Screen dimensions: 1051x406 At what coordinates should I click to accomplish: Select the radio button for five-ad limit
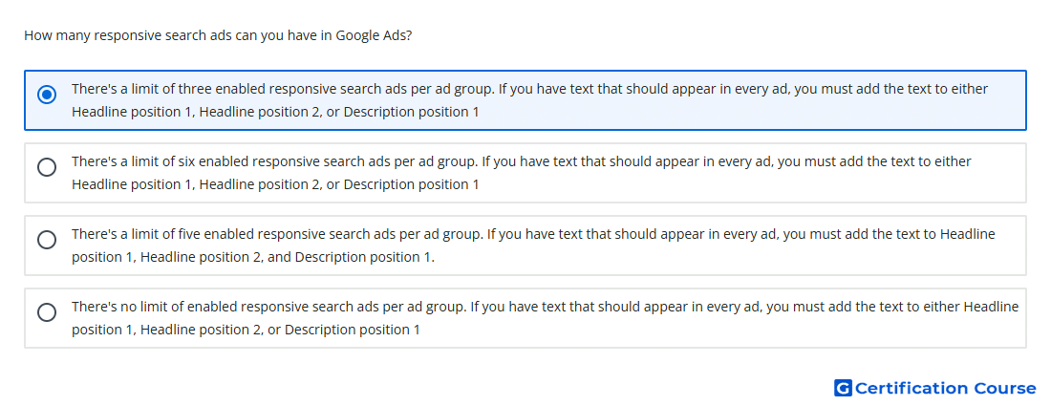pos(47,240)
